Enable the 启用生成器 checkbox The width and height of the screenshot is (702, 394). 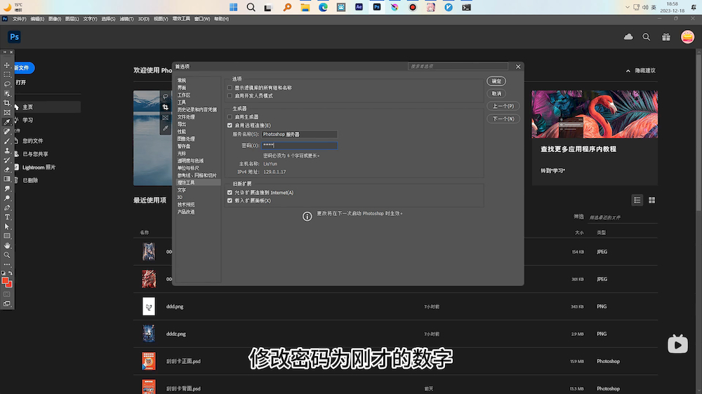pos(230,117)
